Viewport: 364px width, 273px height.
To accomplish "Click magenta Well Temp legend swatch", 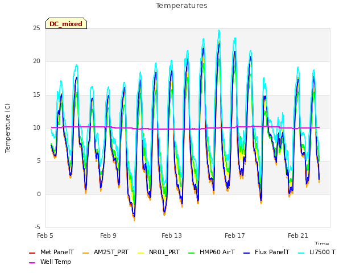I will 32,263.
